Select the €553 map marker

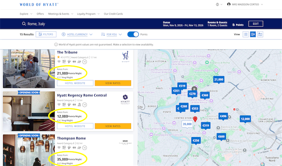tap(195, 109)
